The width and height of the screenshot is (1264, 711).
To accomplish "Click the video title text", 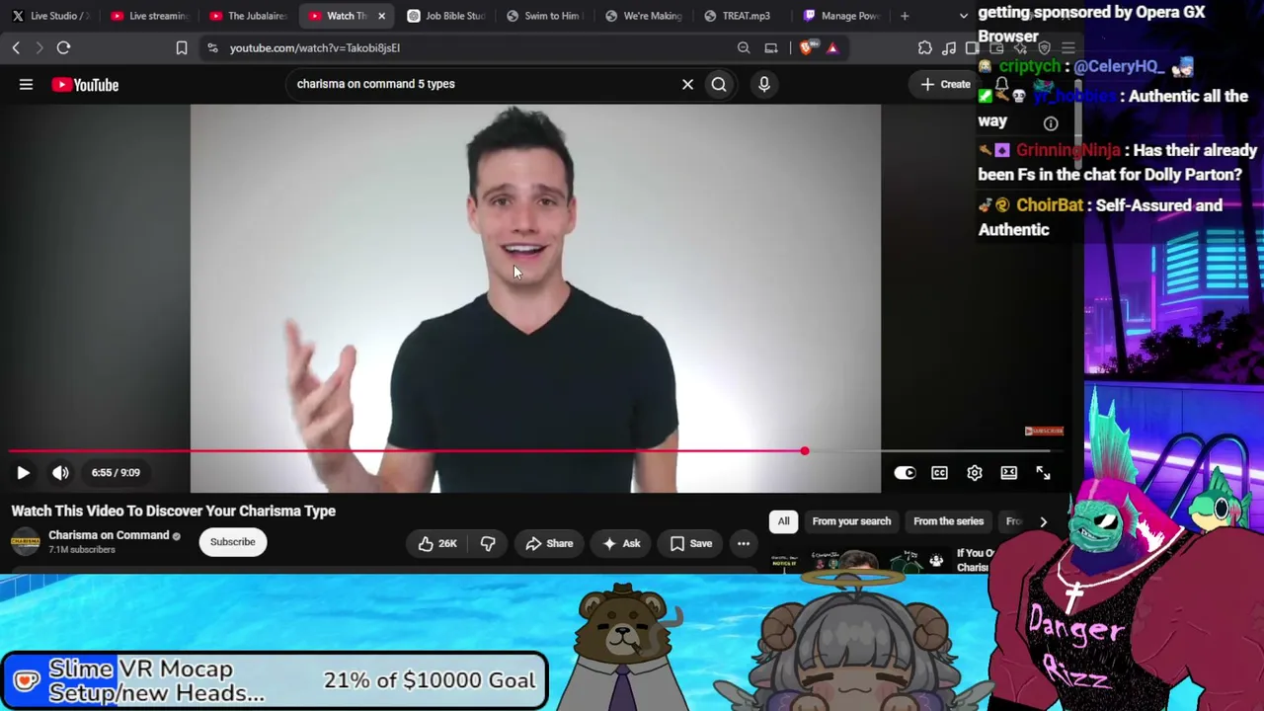I will point(174,512).
